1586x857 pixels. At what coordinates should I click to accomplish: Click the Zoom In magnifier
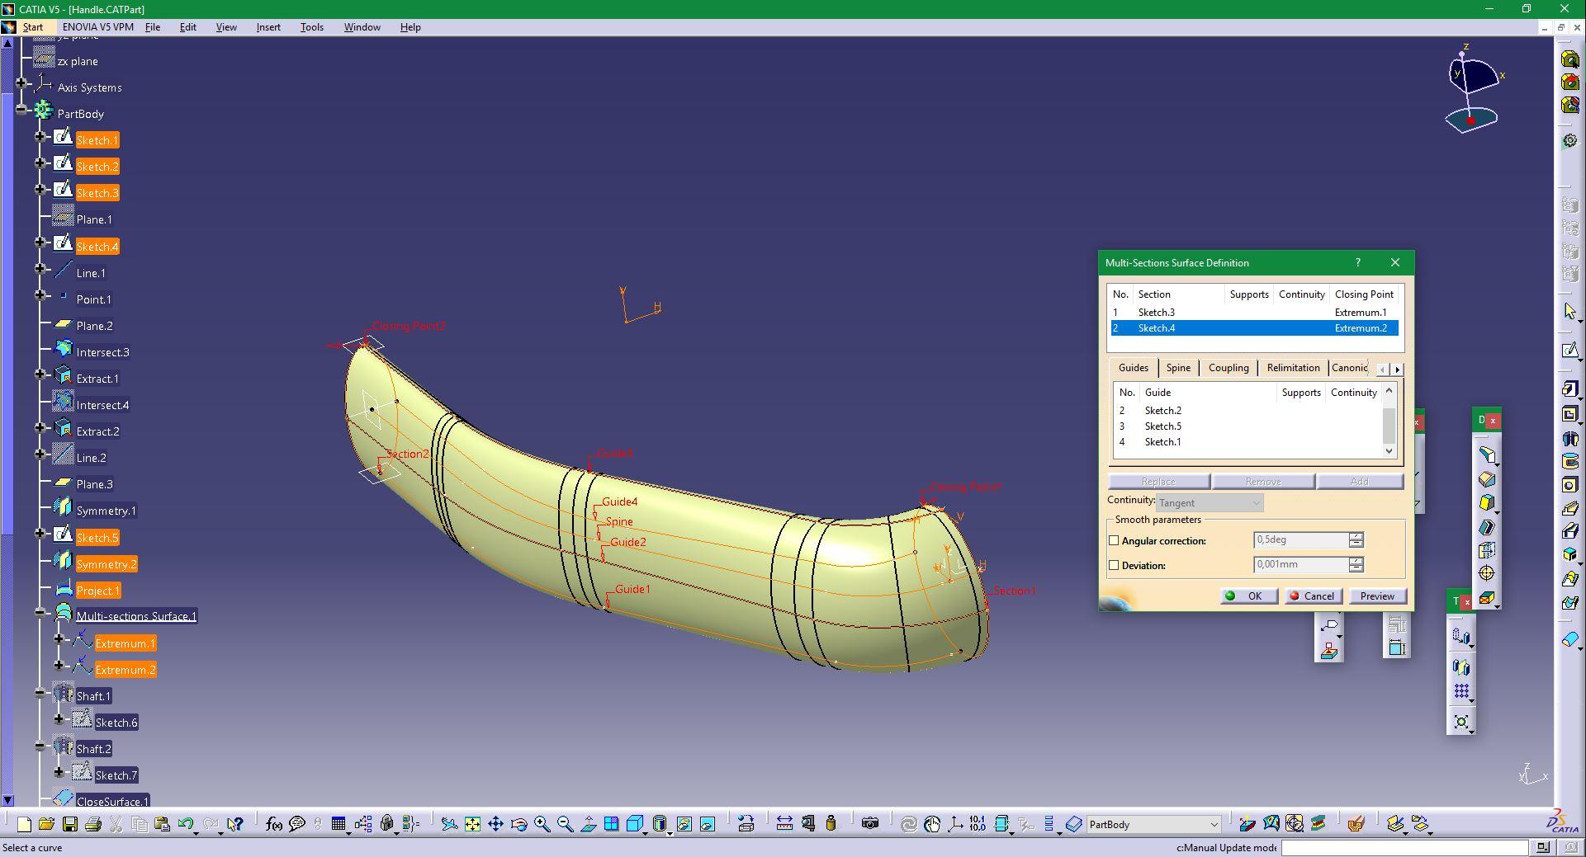click(542, 824)
